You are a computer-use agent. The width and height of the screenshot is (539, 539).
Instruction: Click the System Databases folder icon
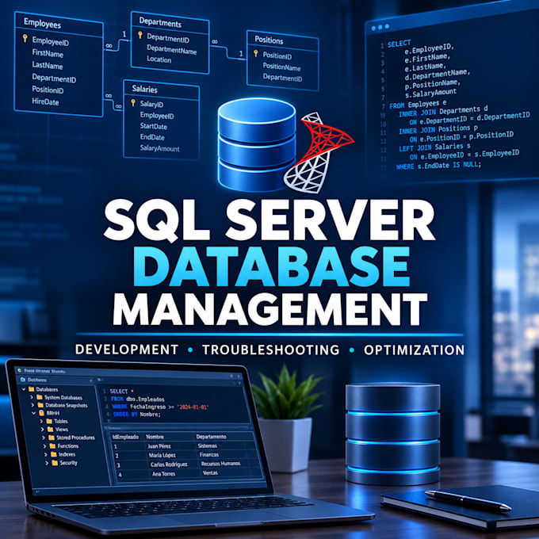pos(39,397)
